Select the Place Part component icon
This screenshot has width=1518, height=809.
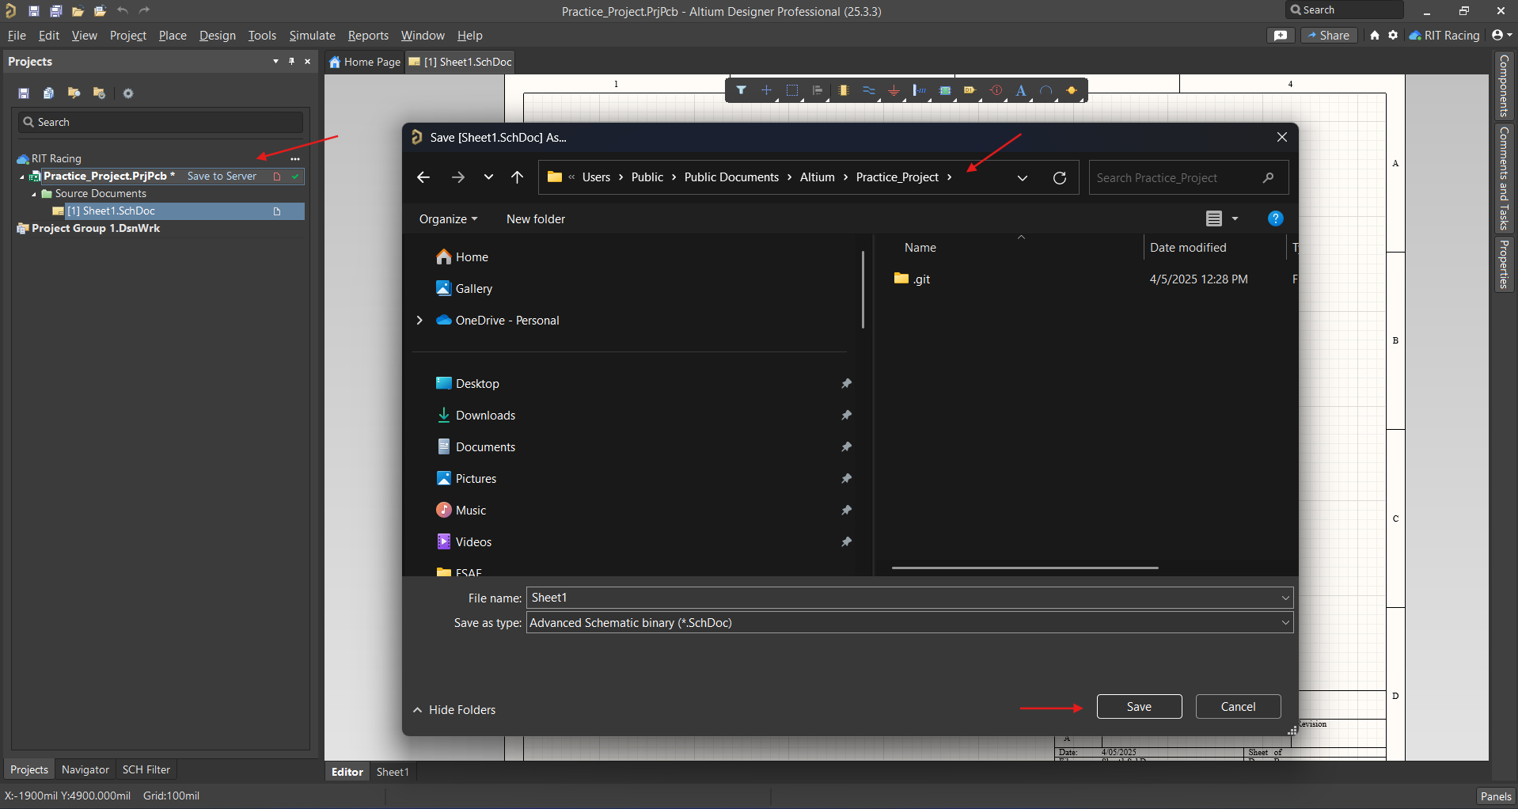(843, 90)
